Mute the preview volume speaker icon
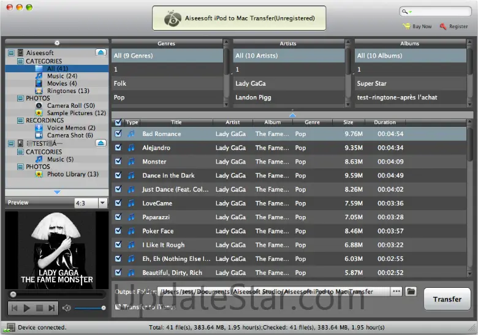The image size is (478, 335). click(66, 308)
